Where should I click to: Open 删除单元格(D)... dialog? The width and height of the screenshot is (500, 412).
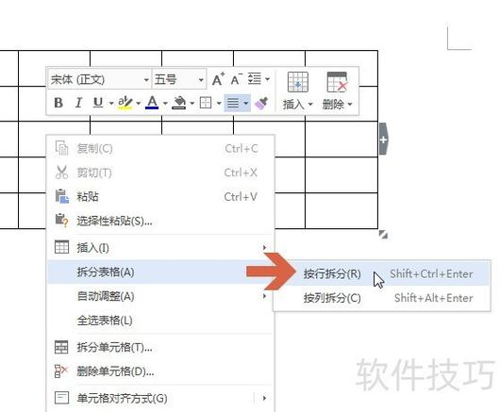[x=160, y=371]
